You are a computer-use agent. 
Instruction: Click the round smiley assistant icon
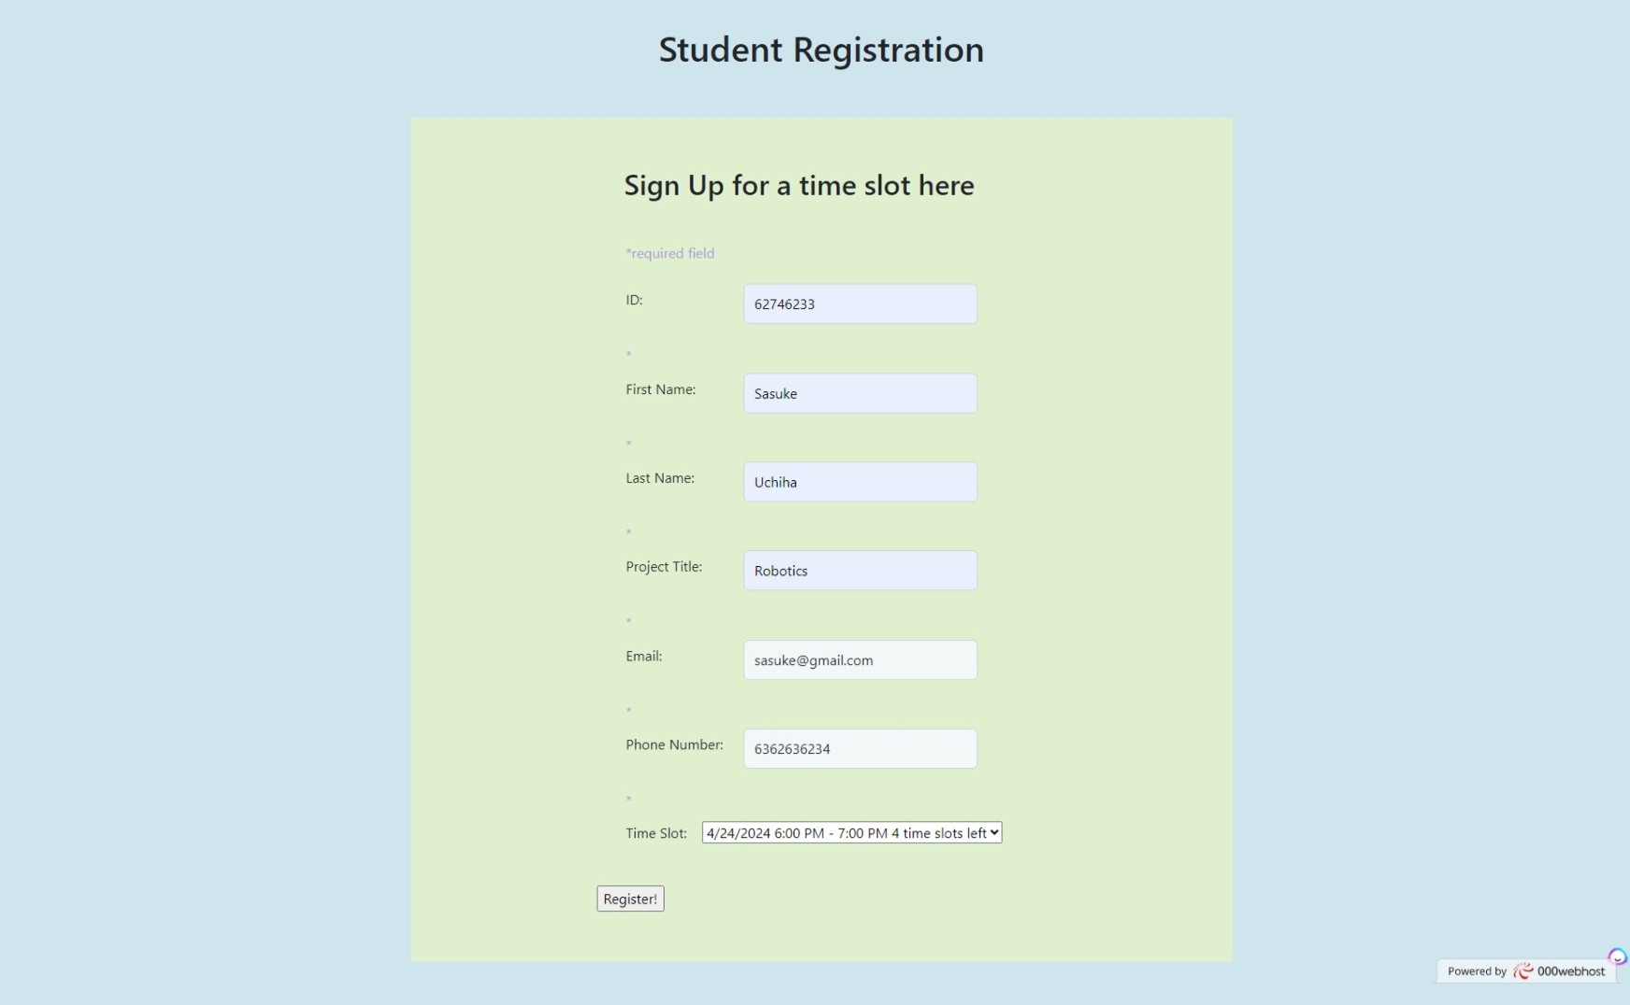pos(1617,956)
